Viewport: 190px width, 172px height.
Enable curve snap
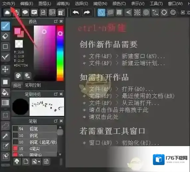point(155,12)
